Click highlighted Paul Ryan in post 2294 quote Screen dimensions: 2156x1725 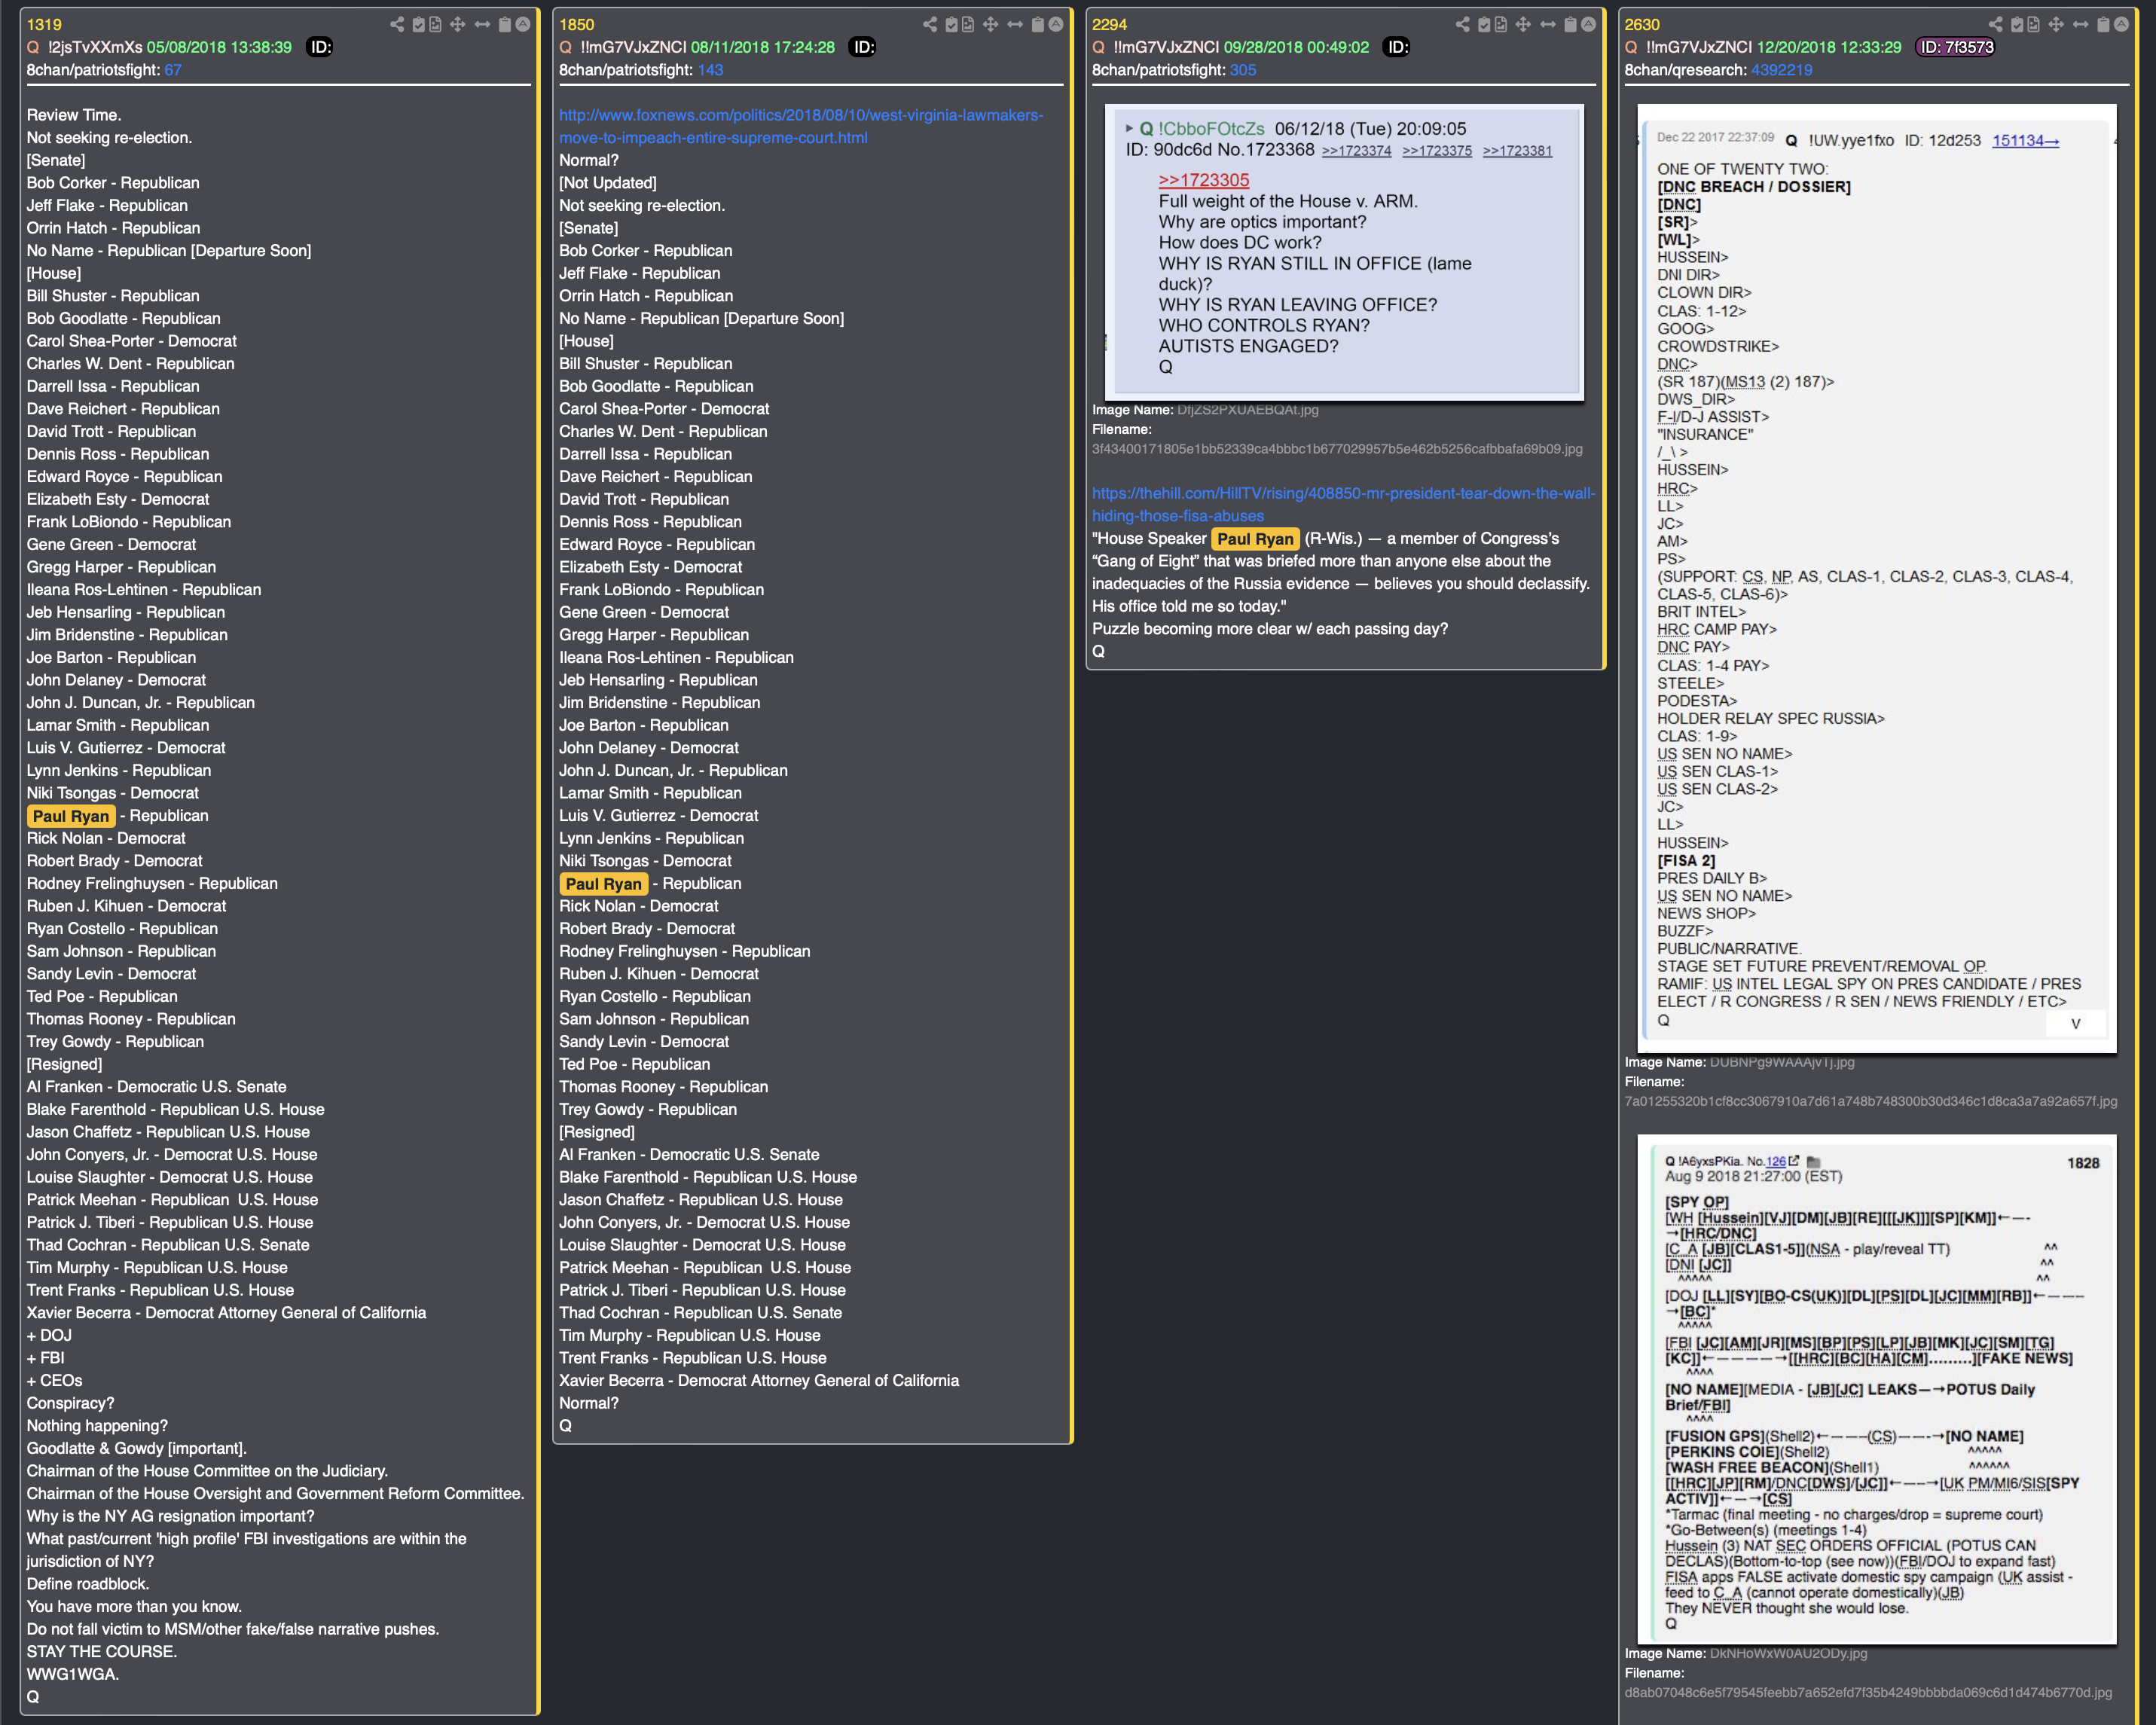pyautogui.click(x=1255, y=539)
